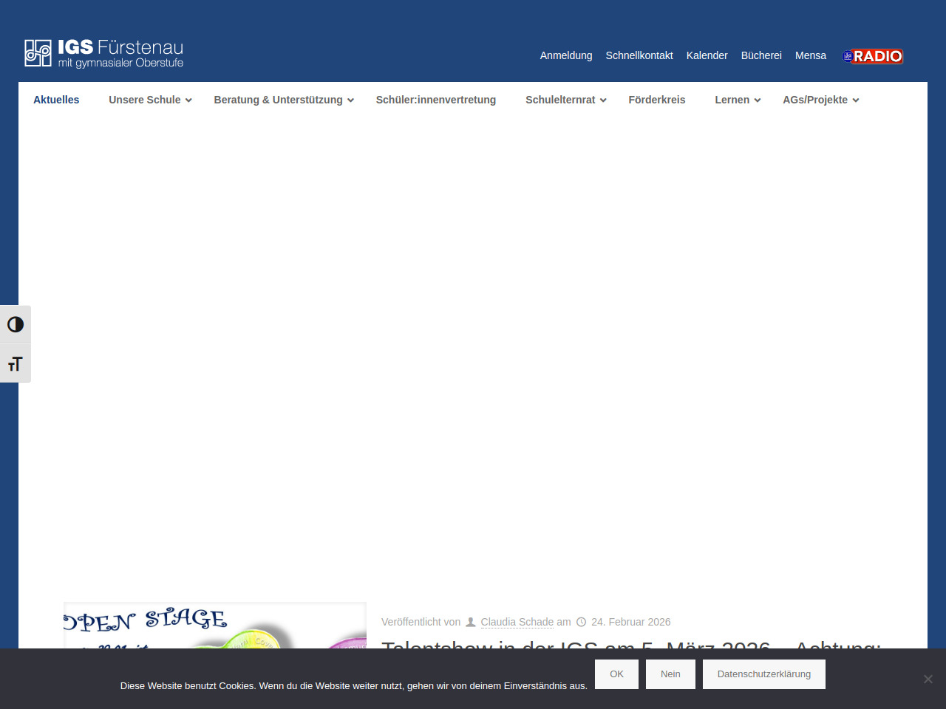Toggle larger font size
This screenshot has width=946, height=709.
point(16,364)
